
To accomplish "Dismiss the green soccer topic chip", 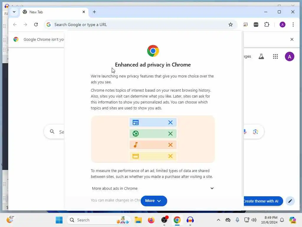I will [170, 134].
